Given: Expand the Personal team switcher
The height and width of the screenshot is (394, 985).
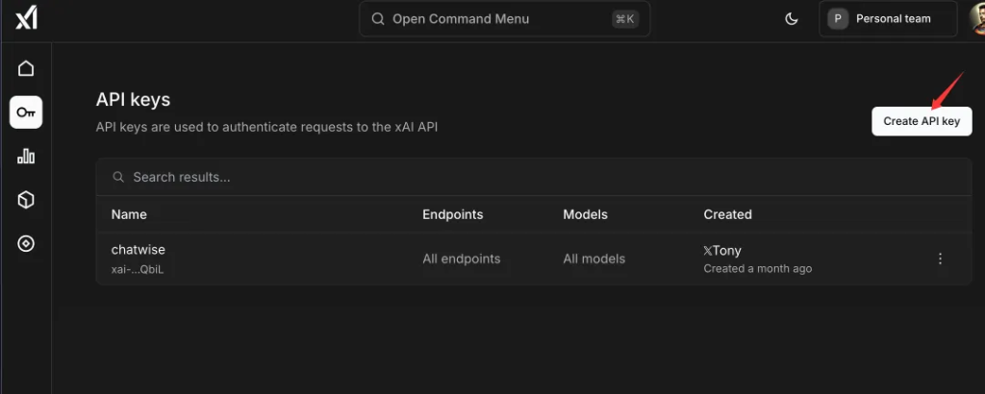Looking at the screenshot, I should pyautogui.click(x=888, y=19).
